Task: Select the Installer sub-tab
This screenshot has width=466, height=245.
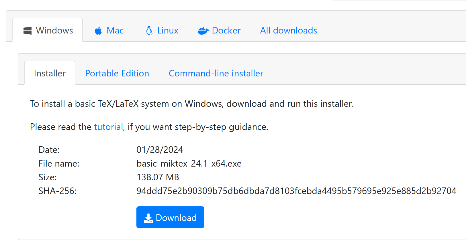Action: [50, 74]
